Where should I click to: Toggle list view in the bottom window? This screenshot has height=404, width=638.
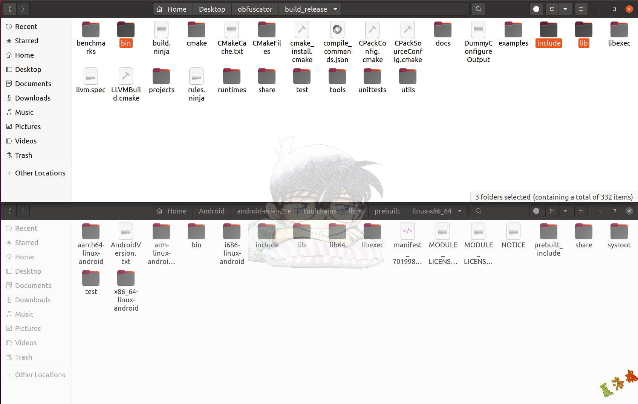coord(552,211)
